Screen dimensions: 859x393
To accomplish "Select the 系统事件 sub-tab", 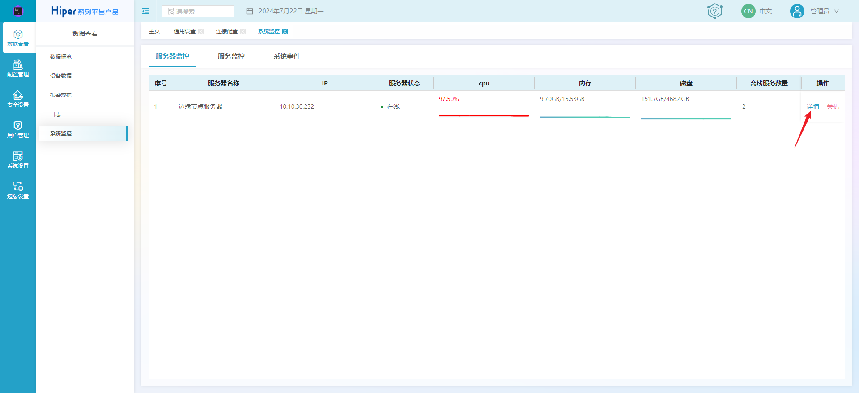I will click(x=287, y=56).
